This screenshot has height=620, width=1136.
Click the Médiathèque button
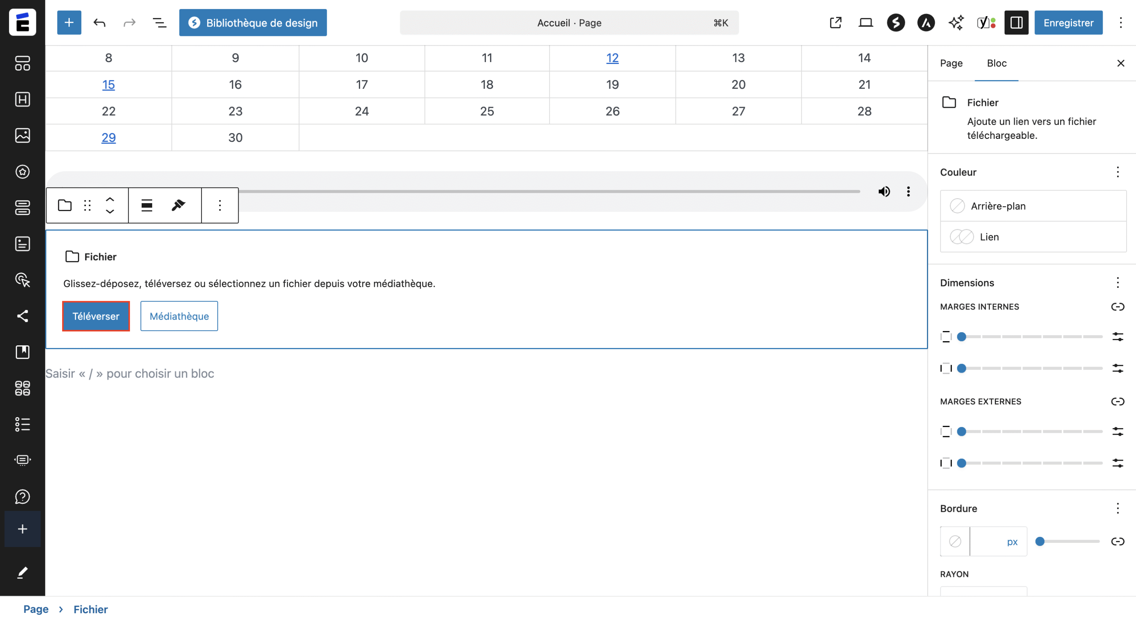(x=179, y=316)
